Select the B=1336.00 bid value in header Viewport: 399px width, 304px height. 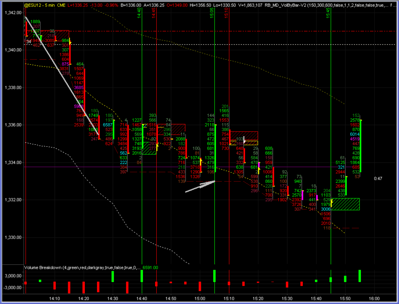(131, 5)
